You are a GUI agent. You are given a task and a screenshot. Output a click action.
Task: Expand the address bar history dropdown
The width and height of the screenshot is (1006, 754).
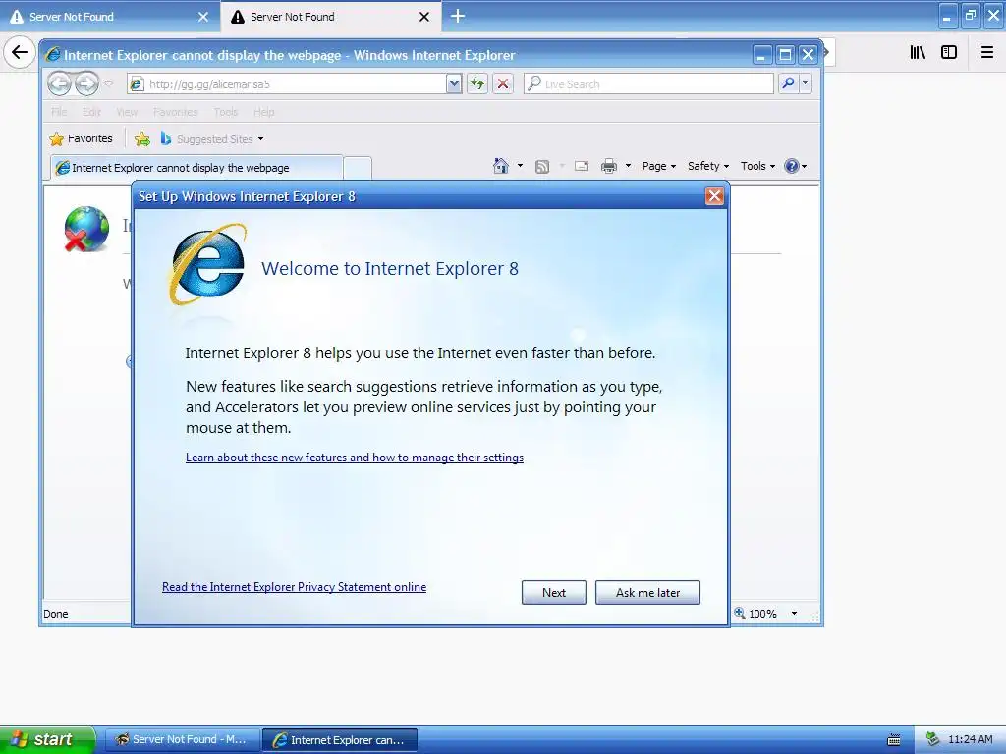tap(454, 84)
